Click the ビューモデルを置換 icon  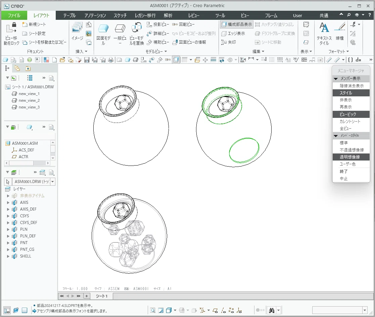[137, 28]
